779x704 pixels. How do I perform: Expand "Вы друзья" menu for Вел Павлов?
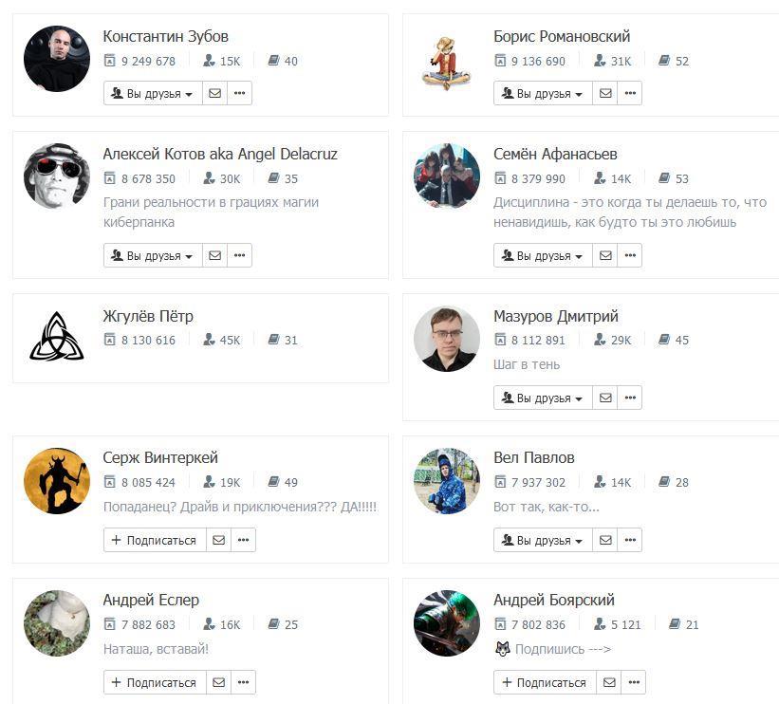coord(543,540)
